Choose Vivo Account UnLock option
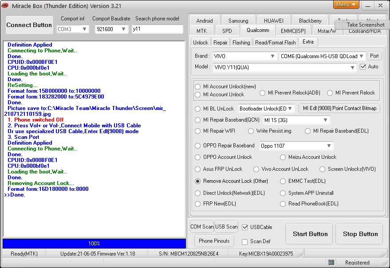Image resolution: width=390 pixels, height=268 pixels. [256, 169]
